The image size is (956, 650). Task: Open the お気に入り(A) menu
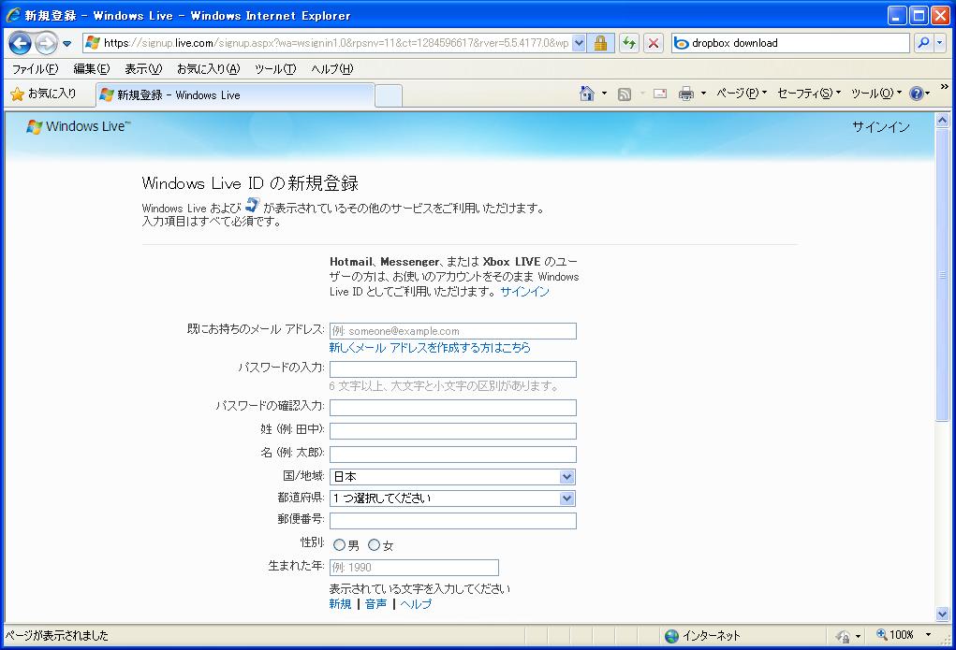(209, 69)
